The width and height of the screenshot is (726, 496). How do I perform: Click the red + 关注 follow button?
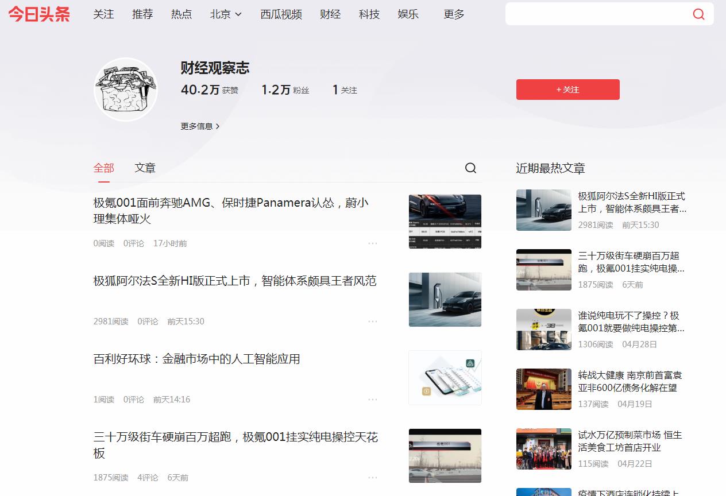[x=568, y=90]
